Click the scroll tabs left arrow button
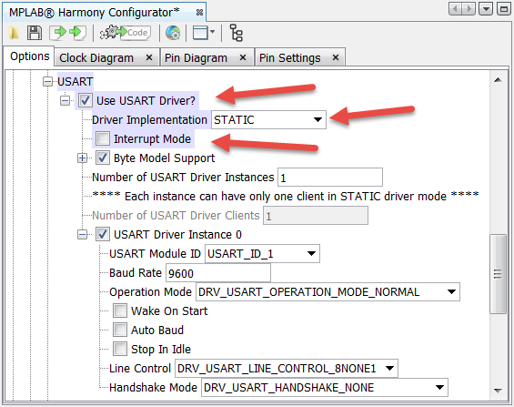514x407 pixels. (456, 8)
